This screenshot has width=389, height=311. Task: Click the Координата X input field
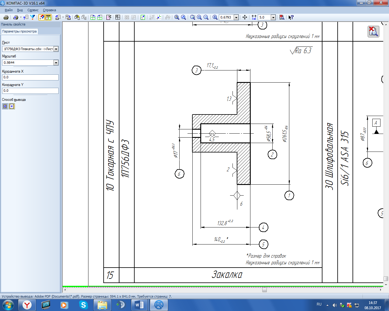(30, 77)
